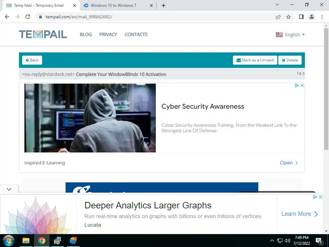Open the PRIVACY page
329x247 pixels.
coord(108,34)
